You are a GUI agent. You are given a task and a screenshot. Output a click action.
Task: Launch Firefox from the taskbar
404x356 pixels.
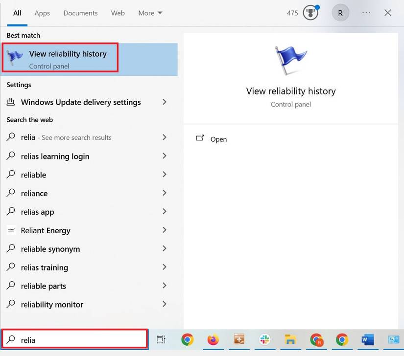pos(213,339)
